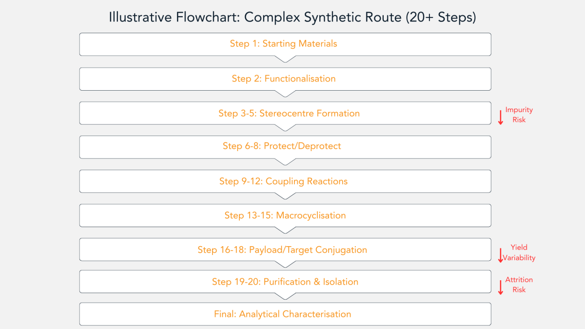
Task: Click the Step 3-5: Stereocentre Formation box
Action: 285,113
